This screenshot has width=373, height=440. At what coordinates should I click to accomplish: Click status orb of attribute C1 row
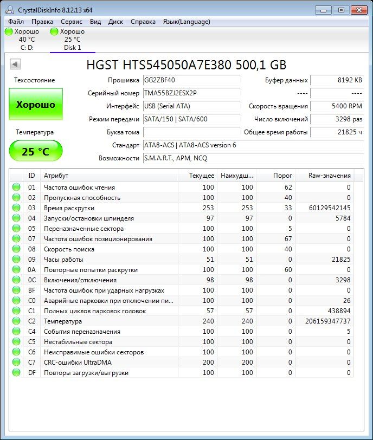(x=16, y=310)
